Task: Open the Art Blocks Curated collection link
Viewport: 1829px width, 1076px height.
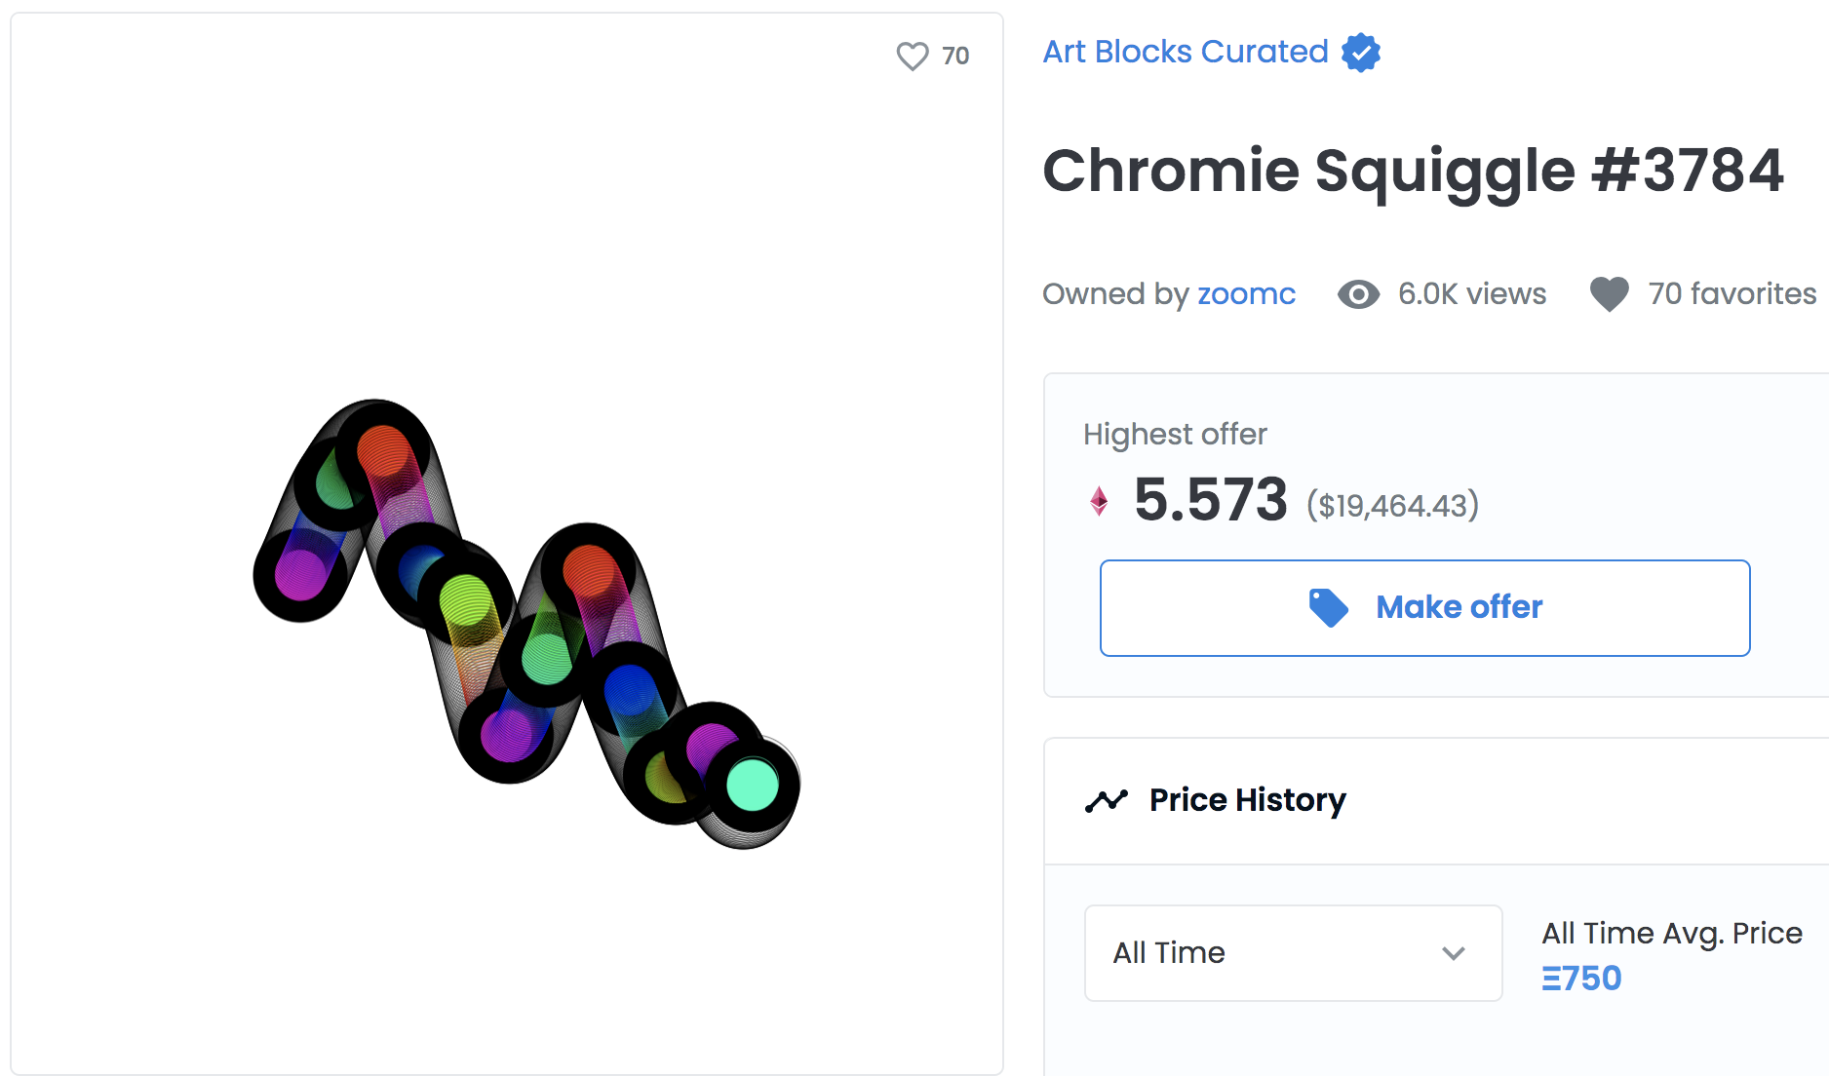Action: [1186, 52]
